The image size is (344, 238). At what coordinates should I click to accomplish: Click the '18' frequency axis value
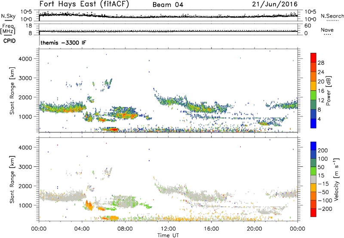[x=29, y=26]
